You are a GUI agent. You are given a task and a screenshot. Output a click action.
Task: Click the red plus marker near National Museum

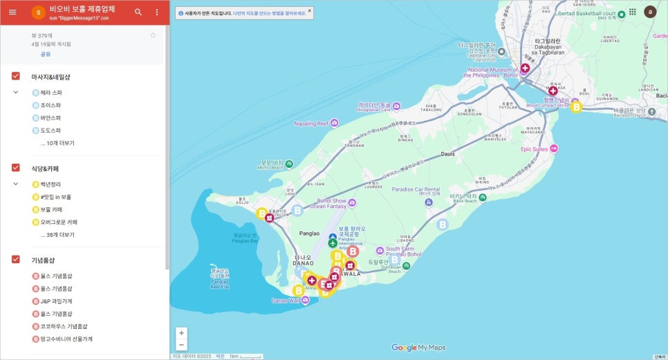click(526, 68)
